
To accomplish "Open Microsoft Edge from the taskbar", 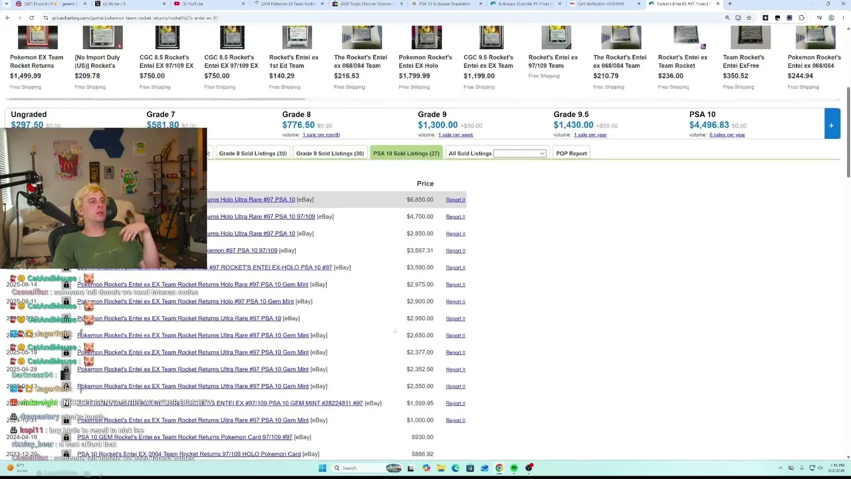I will [455, 468].
